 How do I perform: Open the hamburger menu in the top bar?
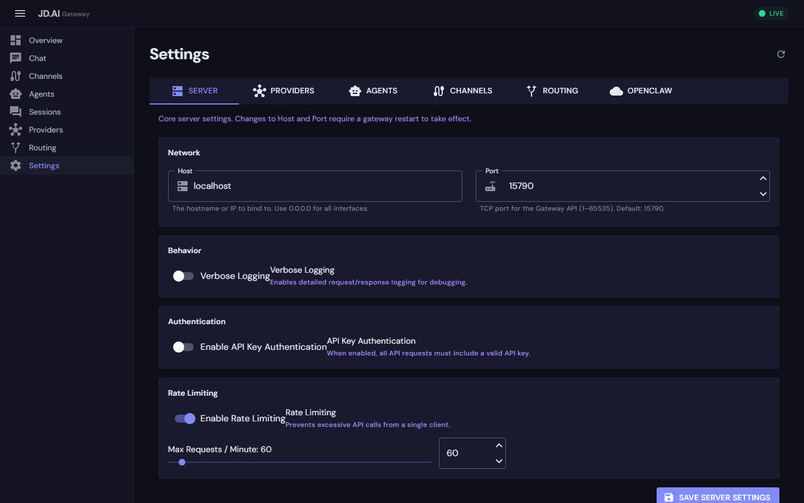(x=20, y=13)
